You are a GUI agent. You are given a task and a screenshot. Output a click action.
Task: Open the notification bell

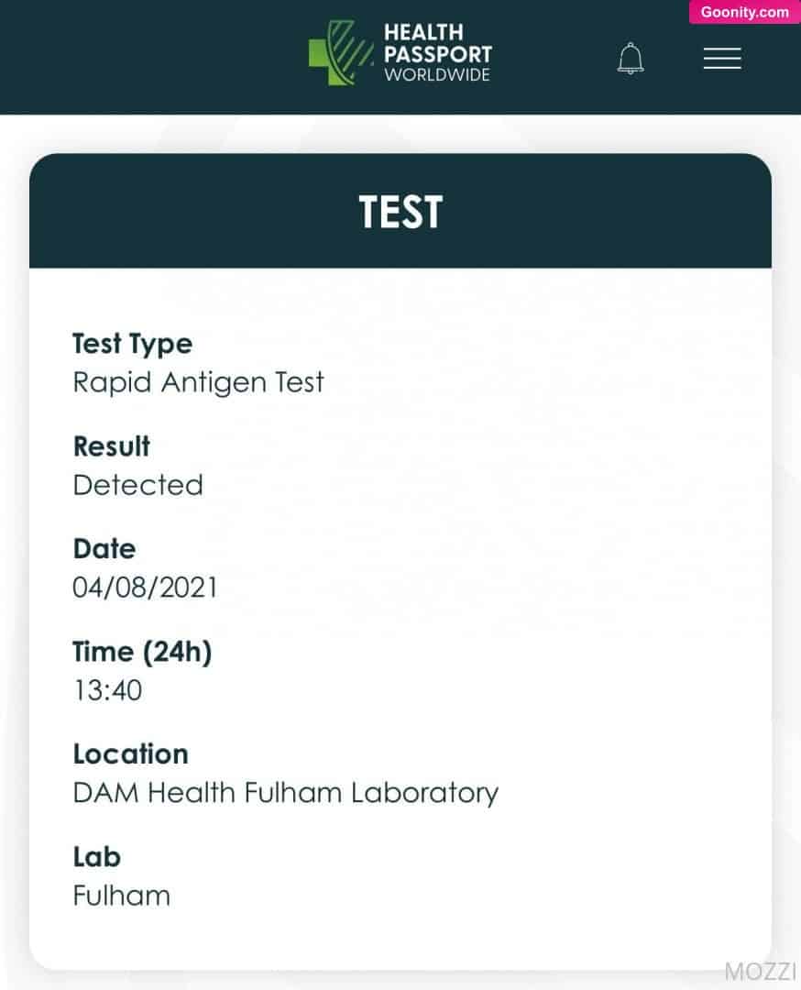pos(631,59)
